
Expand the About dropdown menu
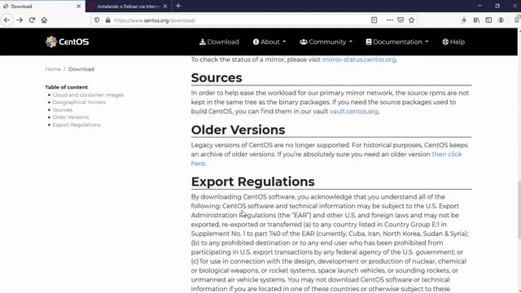click(x=269, y=42)
